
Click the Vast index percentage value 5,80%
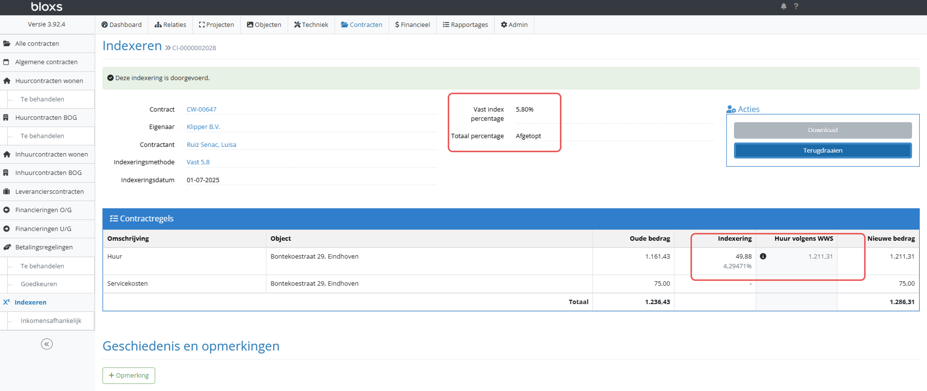(524, 109)
